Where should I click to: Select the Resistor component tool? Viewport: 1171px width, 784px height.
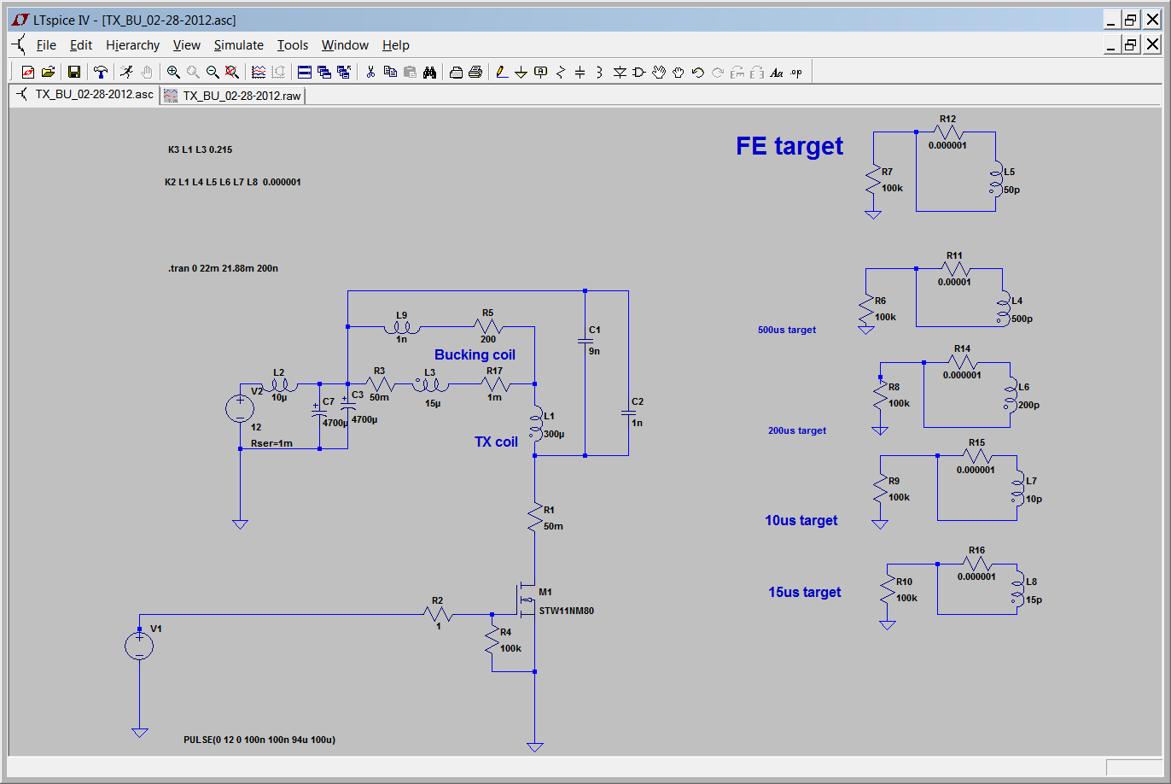pyautogui.click(x=561, y=73)
